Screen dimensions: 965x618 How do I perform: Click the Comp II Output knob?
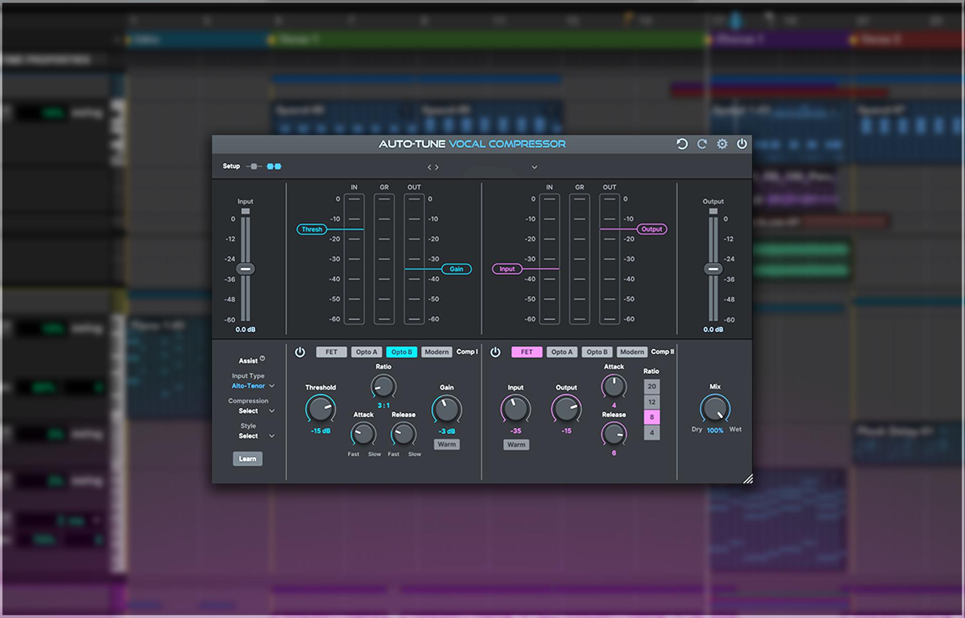point(566,409)
